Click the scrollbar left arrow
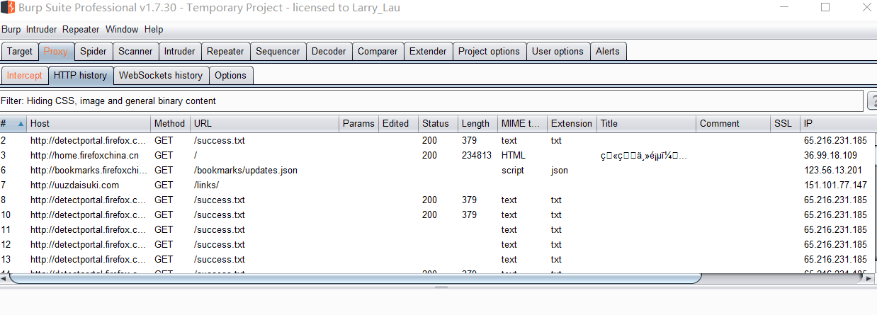 [4, 278]
